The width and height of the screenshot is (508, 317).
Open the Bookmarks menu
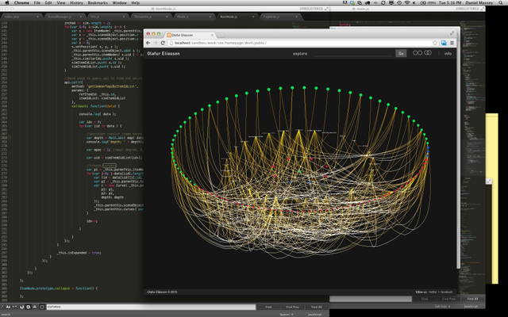tap(98, 2)
